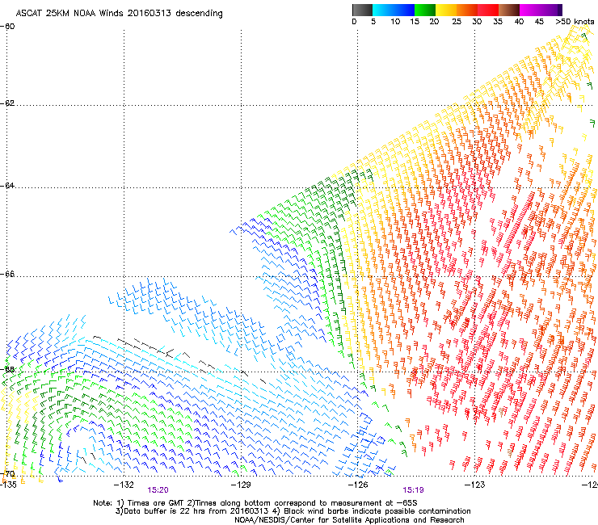
Task: Click the '25' label under the color bar
Action: coord(457,22)
